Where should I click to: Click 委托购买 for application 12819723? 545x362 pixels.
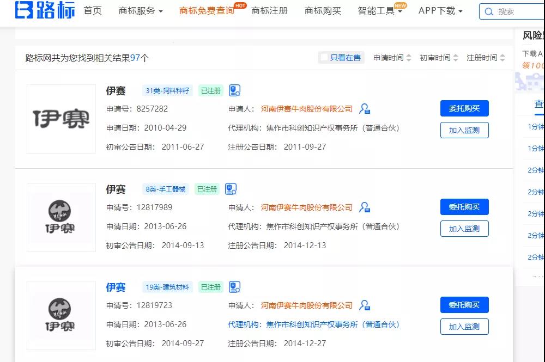(464, 305)
